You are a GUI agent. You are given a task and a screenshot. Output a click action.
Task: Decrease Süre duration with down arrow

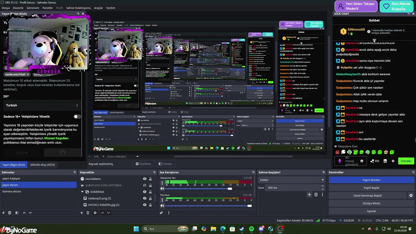pos(322,189)
